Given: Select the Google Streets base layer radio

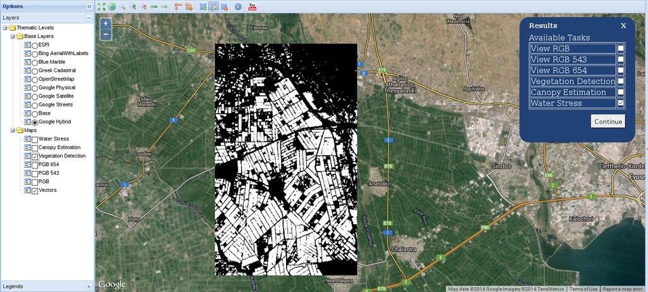Looking at the screenshot, I should click(35, 105).
